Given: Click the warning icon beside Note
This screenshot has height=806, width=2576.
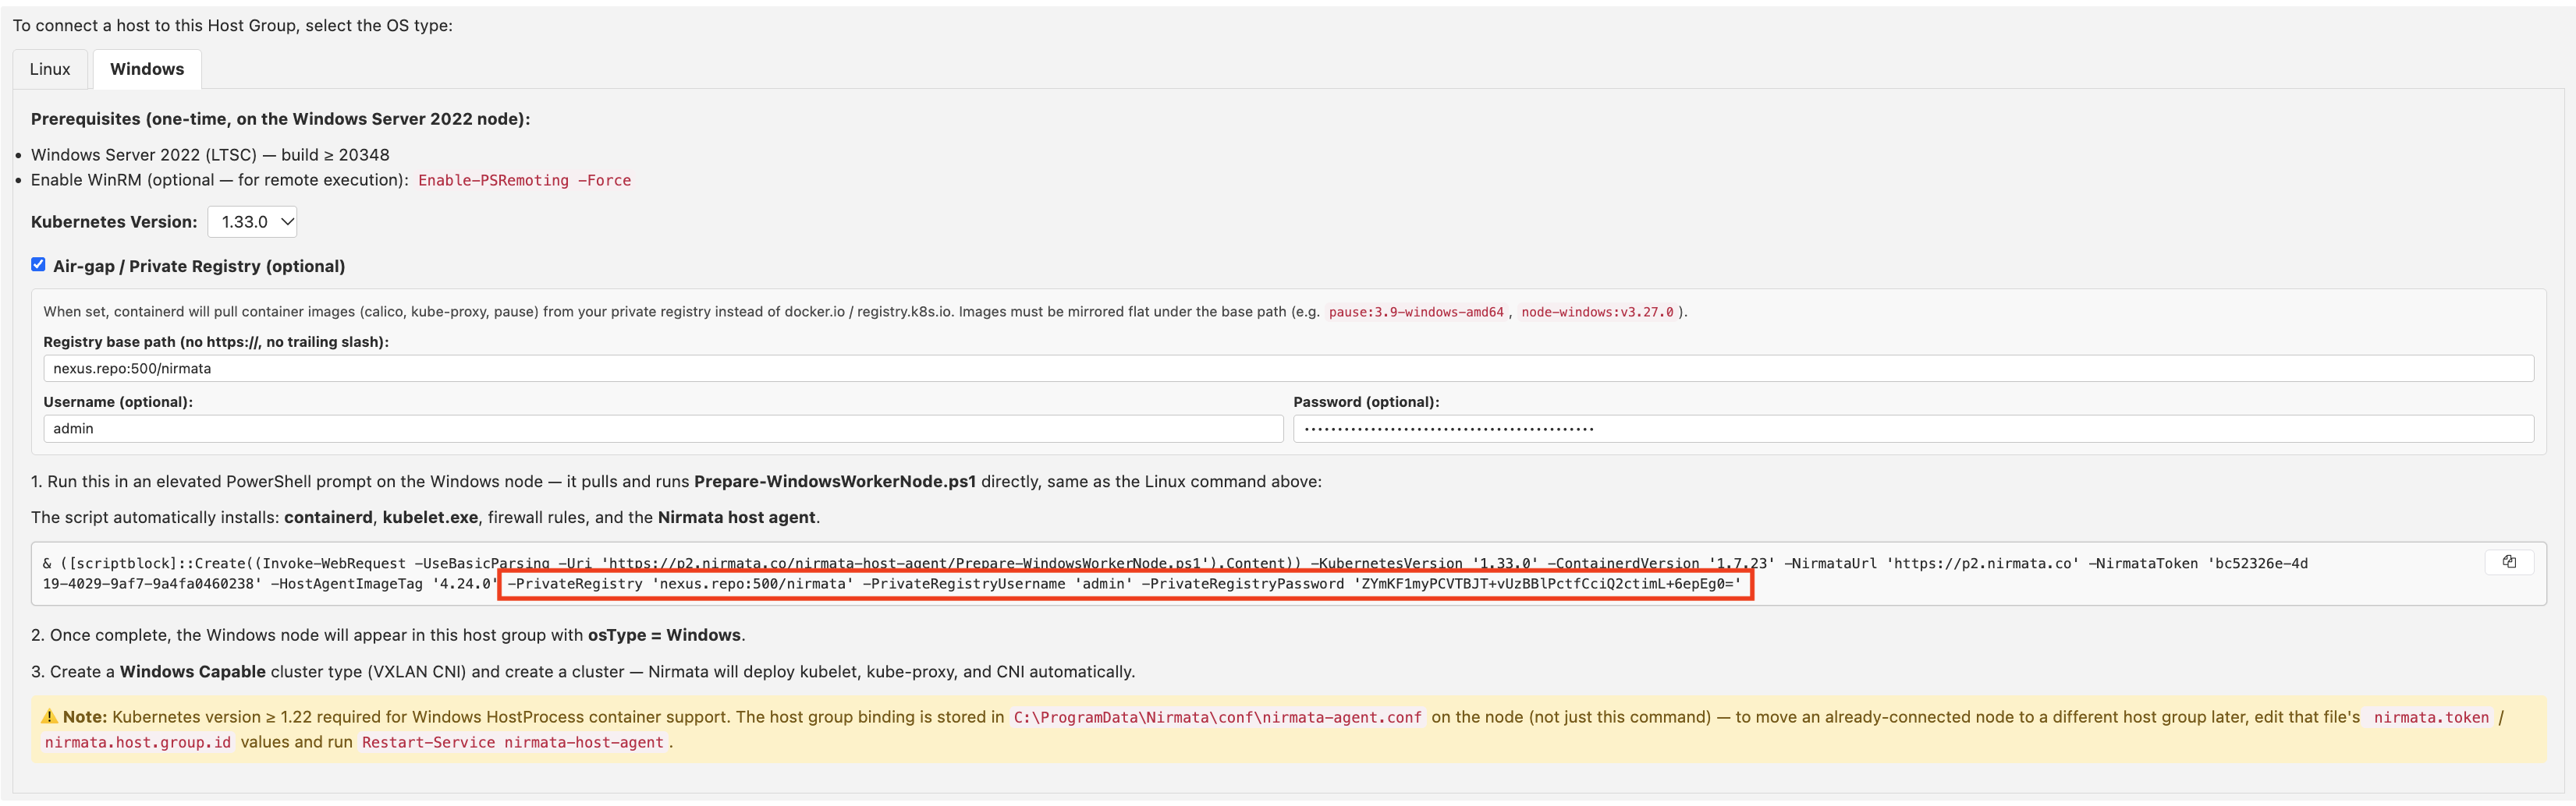Looking at the screenshot, I should (x=49, y=716).
